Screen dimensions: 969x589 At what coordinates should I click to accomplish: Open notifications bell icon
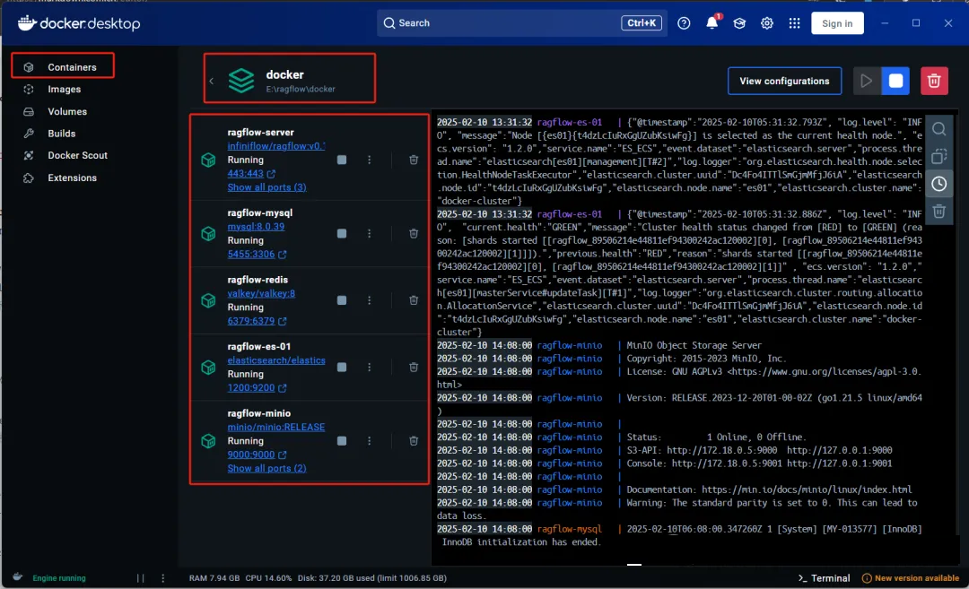[x=711, y=22]
